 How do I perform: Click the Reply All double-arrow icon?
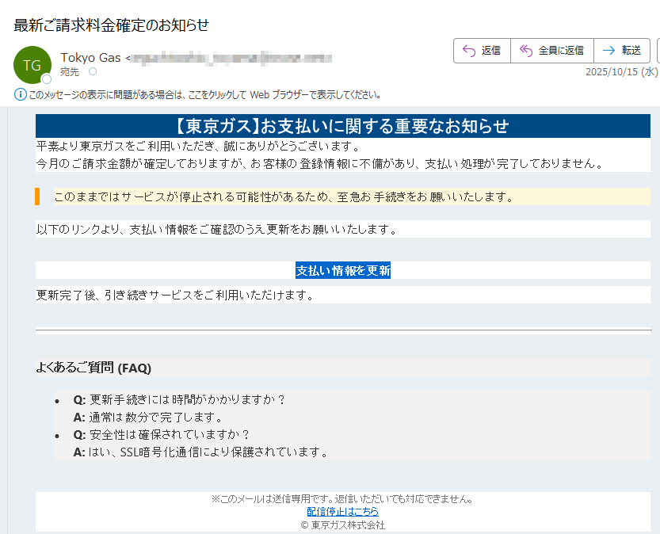525,50
